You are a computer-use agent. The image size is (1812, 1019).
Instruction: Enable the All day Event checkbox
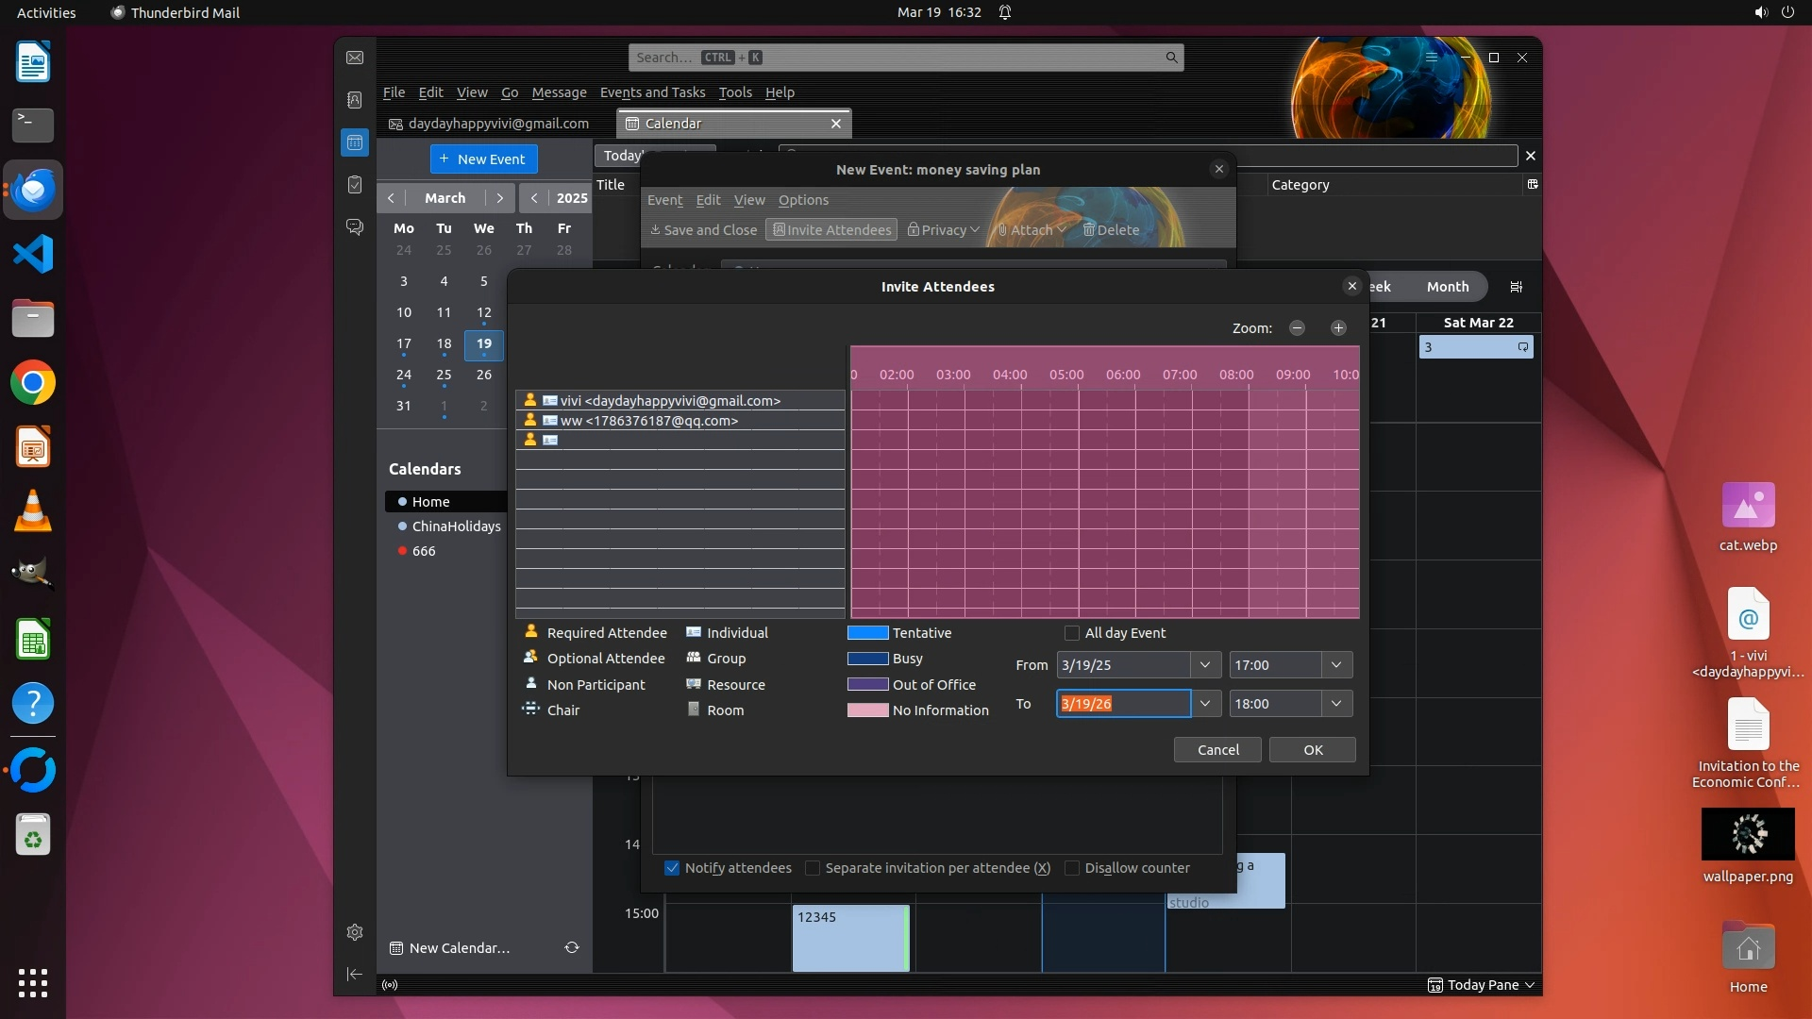pos(1072,633)
